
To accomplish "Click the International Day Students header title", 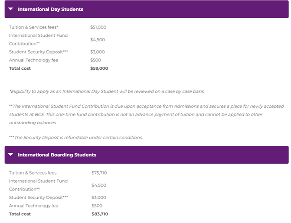I will point(50,9).
